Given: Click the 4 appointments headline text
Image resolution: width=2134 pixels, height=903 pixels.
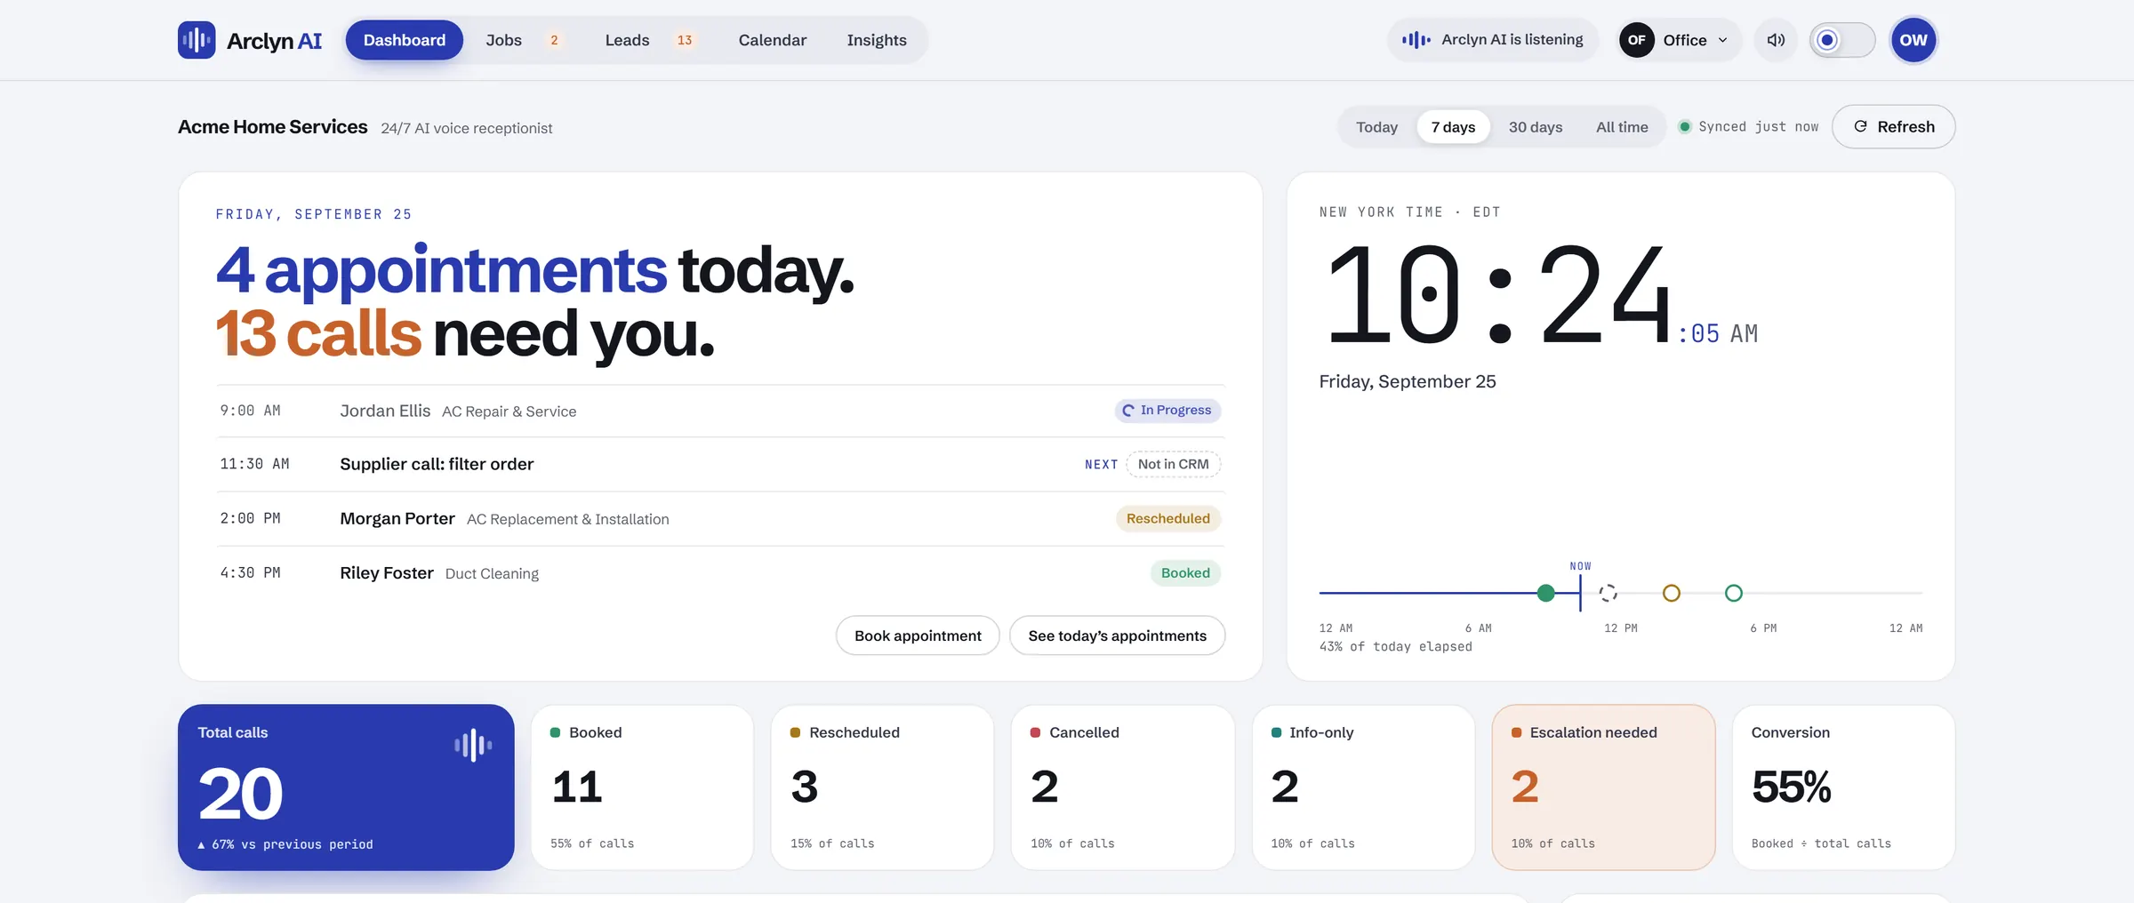Looking at the screenshot, I should pos(441,271).
